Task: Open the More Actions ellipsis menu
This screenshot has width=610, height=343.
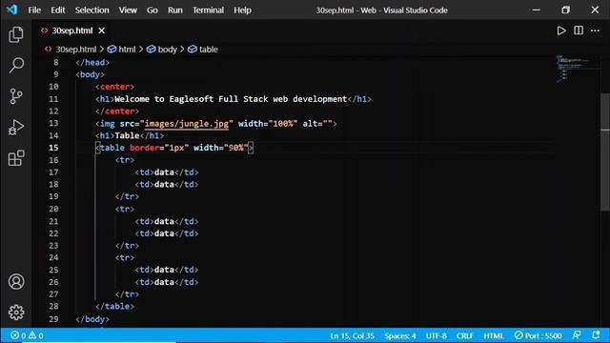Action: (x=595, y=30)
